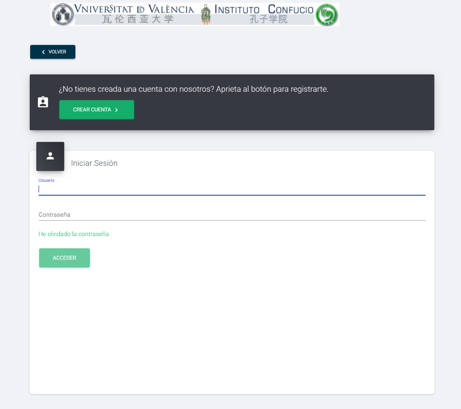461x409 pixels.
Task: Click the Instituto Confucio banner text
Action: (264, 9)
